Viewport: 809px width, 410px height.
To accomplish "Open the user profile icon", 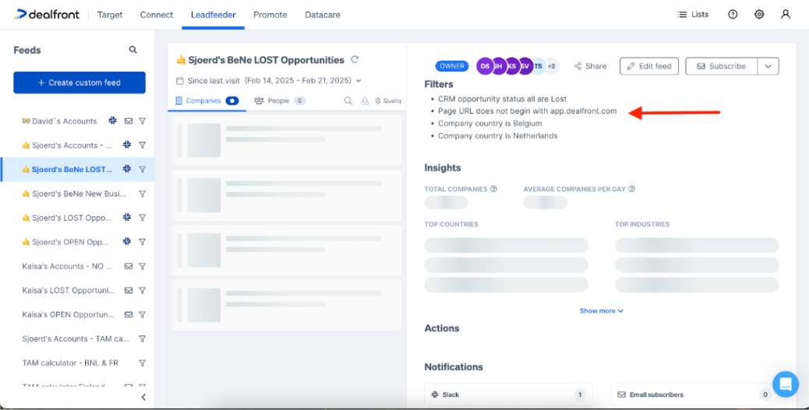I will coord(786,15).
